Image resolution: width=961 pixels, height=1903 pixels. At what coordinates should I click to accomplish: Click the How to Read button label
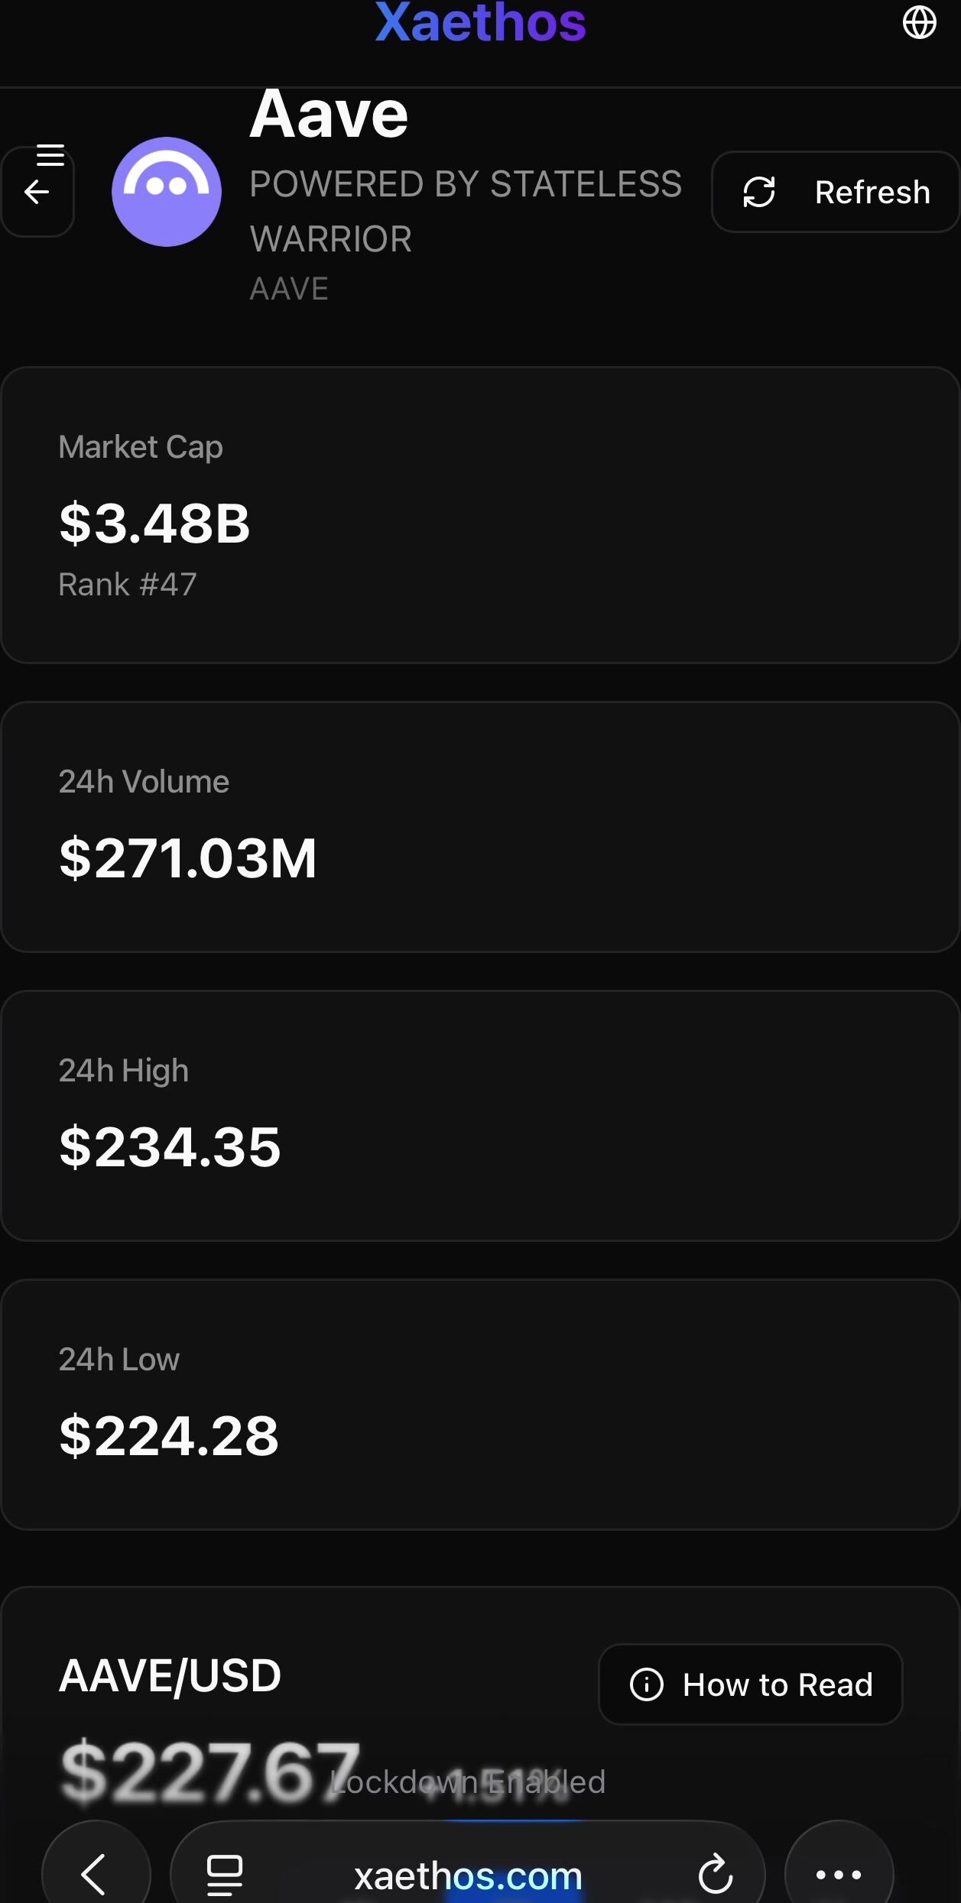coord(778,1684)
